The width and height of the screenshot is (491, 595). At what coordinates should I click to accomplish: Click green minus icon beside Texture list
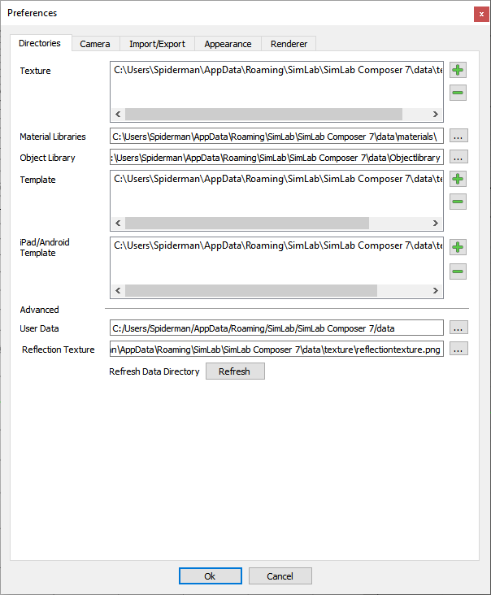458,93
